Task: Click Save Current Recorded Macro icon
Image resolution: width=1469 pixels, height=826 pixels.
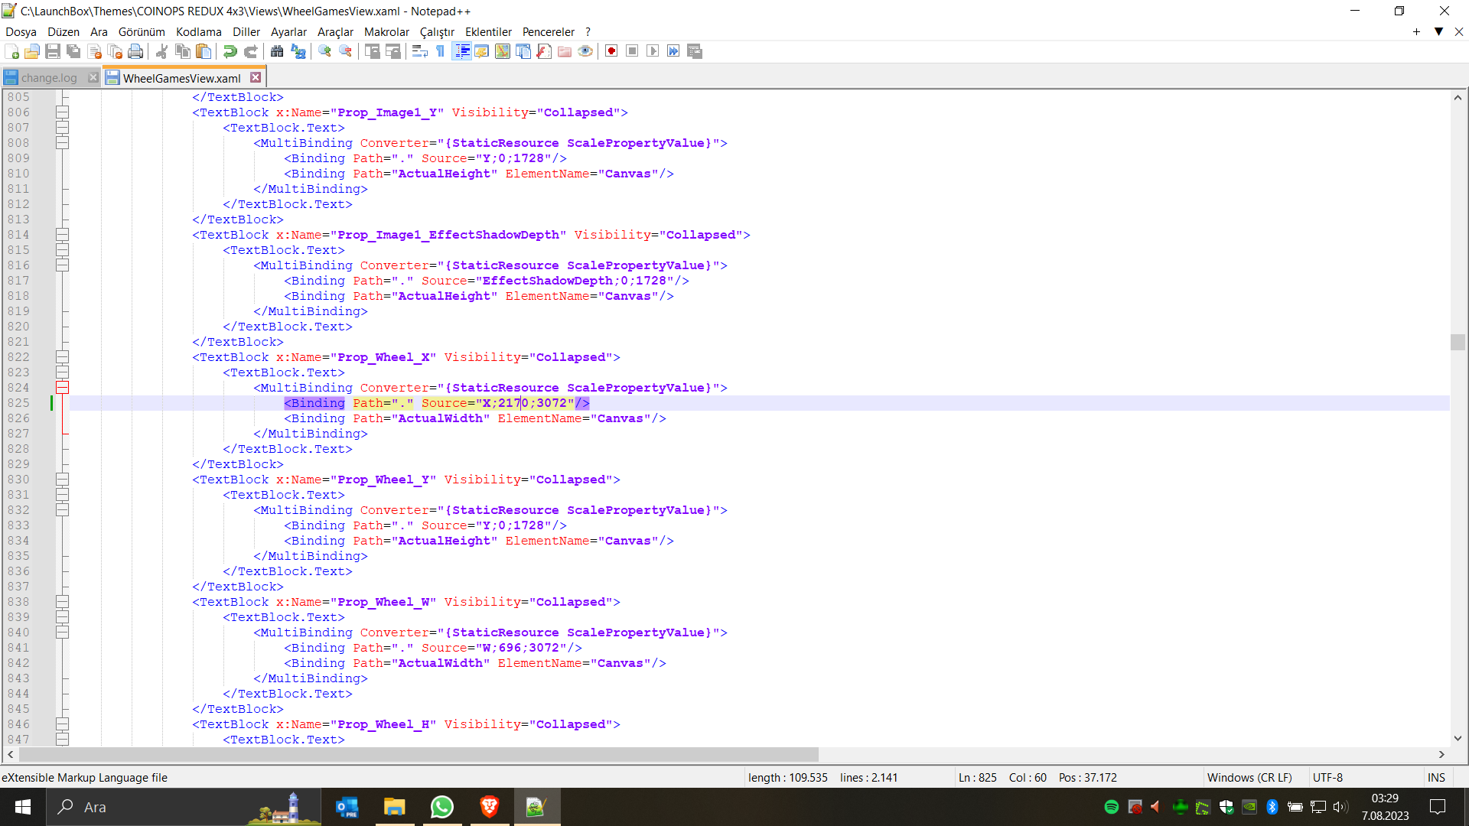Action: point(695,51)
